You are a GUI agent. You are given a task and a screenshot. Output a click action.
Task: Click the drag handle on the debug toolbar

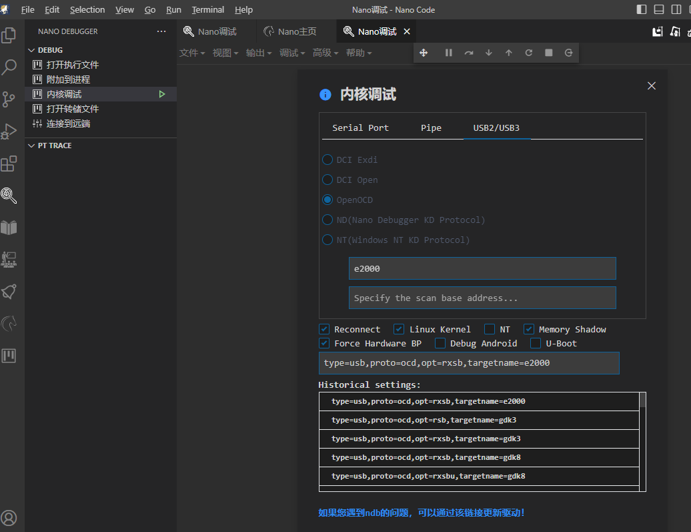click(424, 53)
